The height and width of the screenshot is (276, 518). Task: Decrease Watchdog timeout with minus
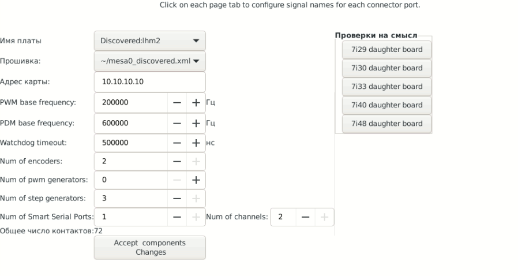click(x=177, y=143)
